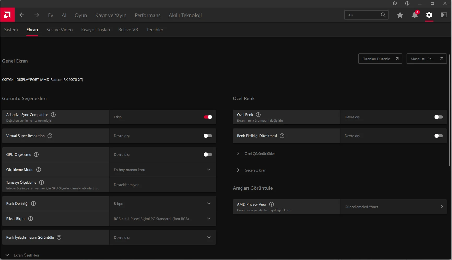Image resolution: width=452 pixels, height=260 pixels.
Task: Open Renk İyileştirmesini Görüntüle dropdown
Action: (163, 237)
